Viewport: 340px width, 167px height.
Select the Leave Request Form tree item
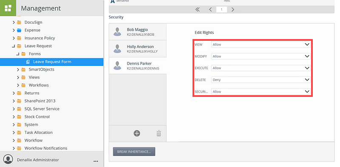[51, 62]
